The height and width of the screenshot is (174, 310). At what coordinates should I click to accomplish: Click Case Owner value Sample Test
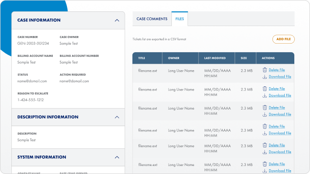coord(69,44)
